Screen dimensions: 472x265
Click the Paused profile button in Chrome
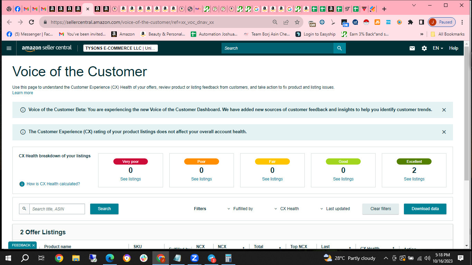pos(442,22)
